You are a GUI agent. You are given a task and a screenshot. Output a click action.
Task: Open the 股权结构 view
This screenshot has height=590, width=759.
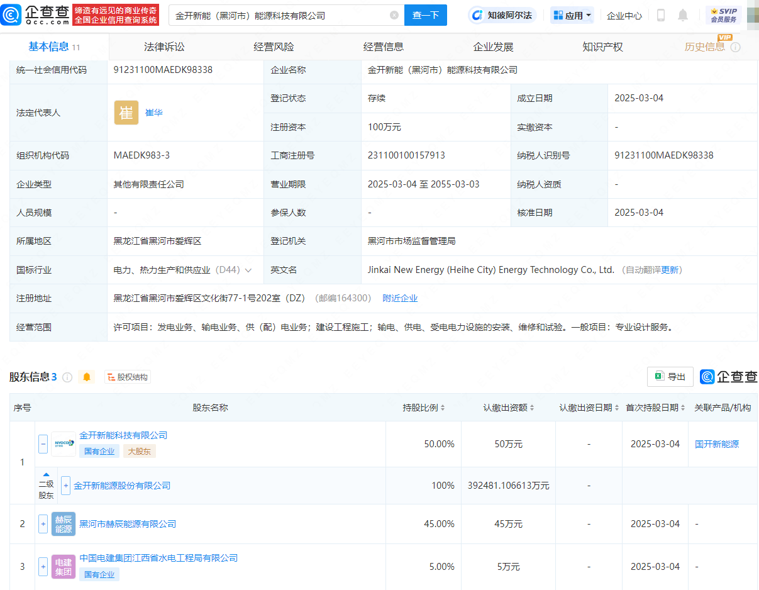click(x=128, y=377)
